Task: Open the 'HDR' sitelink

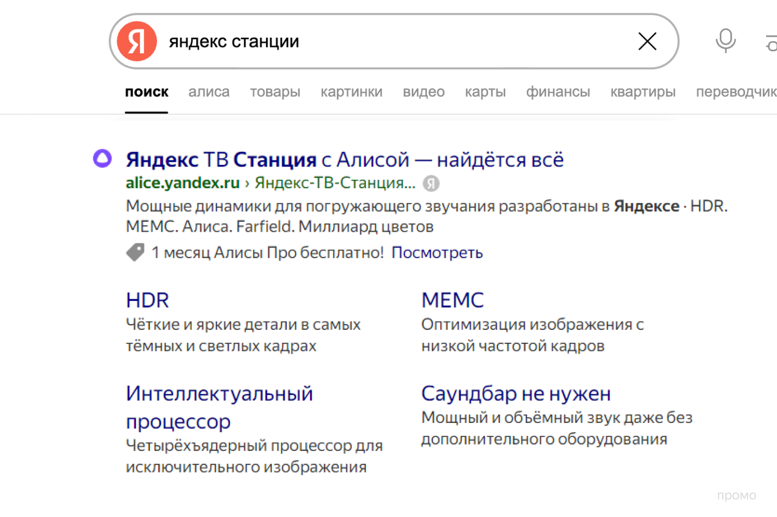Action: coord(147,300)
